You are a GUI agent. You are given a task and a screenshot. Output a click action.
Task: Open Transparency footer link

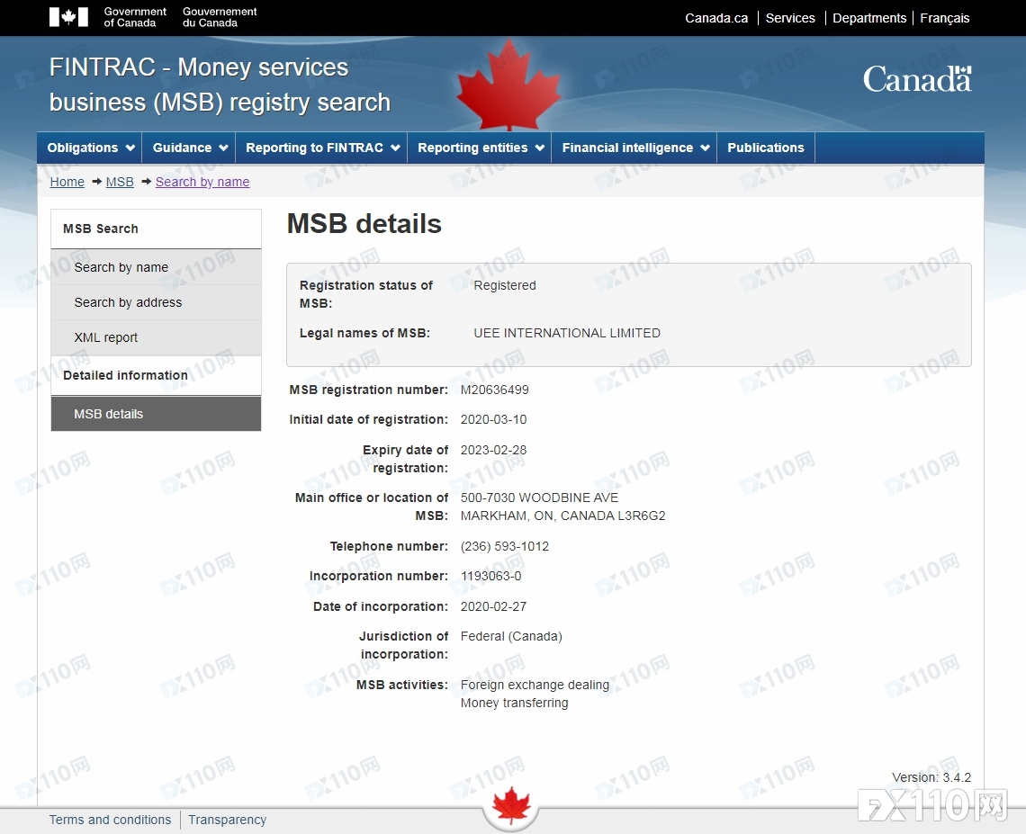[x=227, y=820]
